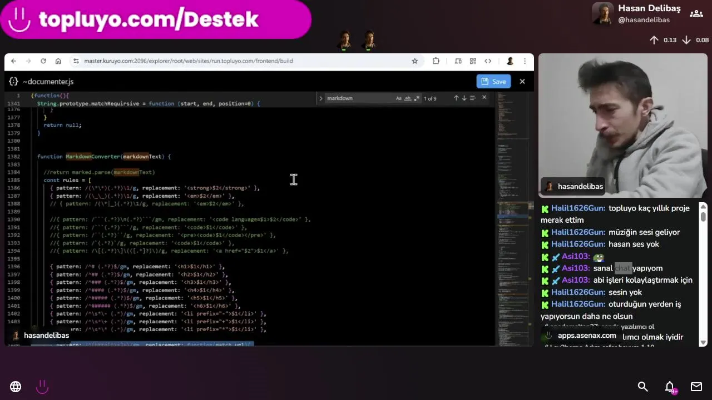Viewport: 712px width, 400px height.
Task: Close the find widget
Action: pos(484,98)
